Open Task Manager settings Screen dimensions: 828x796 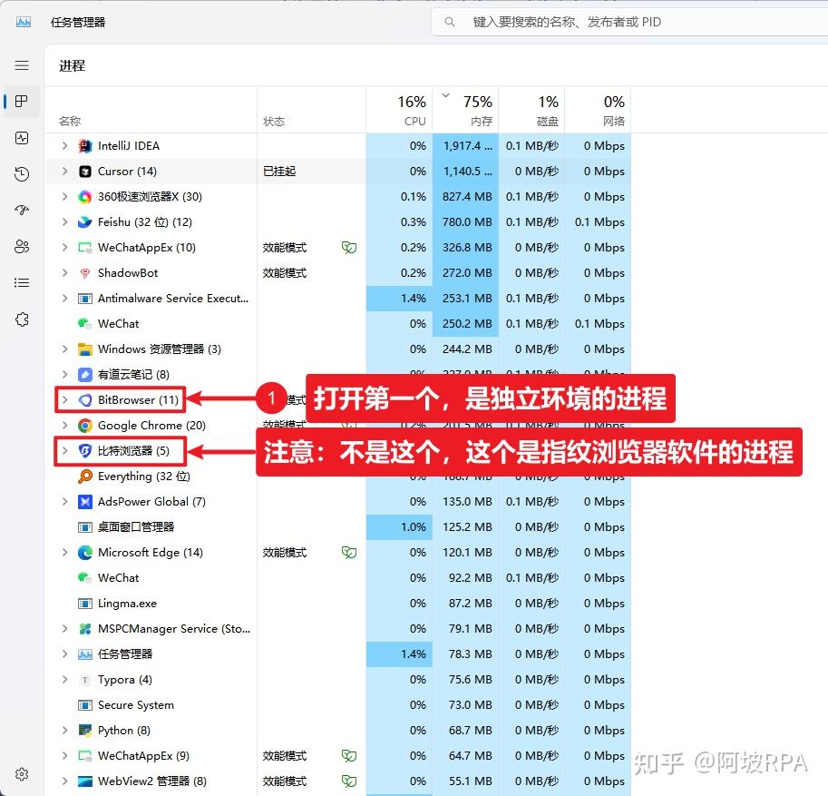pyautogui.click(x=21, y=773)
